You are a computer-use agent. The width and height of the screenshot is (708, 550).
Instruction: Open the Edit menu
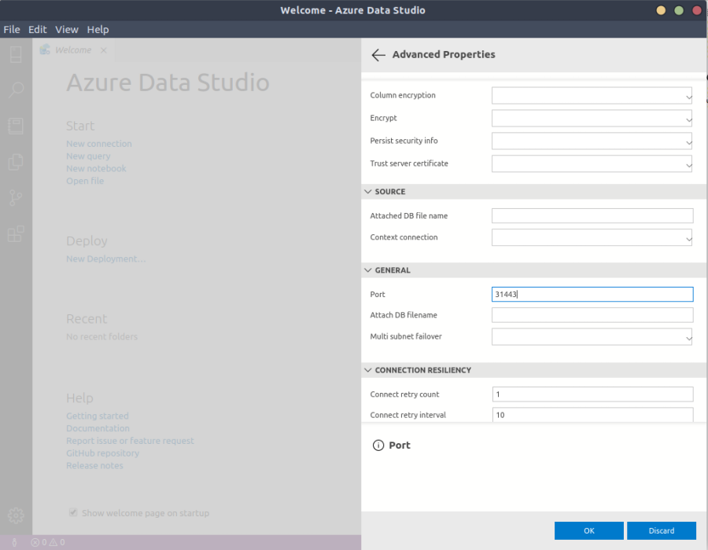tap(38, 30)
